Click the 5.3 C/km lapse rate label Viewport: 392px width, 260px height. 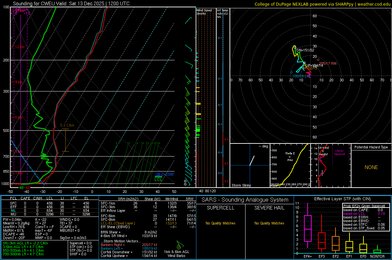click(67, 125)
